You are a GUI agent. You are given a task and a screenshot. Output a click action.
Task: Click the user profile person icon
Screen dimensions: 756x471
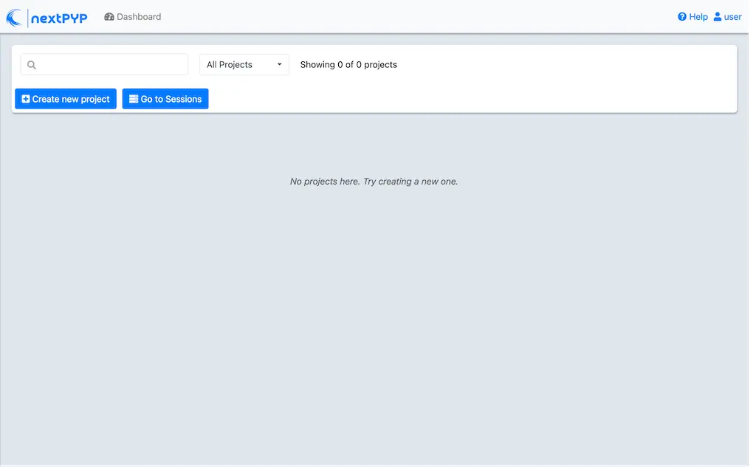pyautogui.click(x=718, y=17)
